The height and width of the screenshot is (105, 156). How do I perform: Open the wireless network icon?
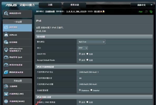pos(6,86)
